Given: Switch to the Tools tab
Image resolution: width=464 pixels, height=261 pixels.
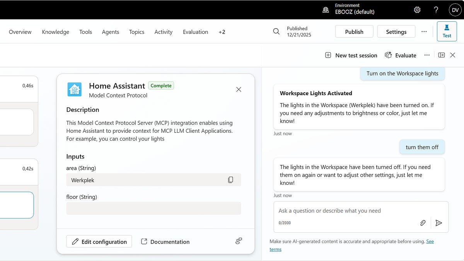Looking at the screenshot, I should (x=85, y=32).
